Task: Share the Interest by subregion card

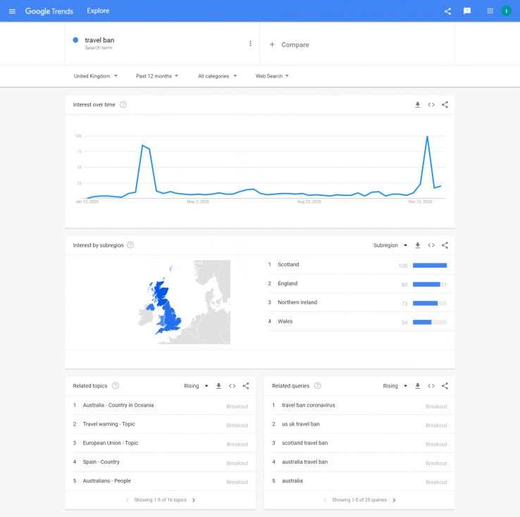Action: click(445, 245)
